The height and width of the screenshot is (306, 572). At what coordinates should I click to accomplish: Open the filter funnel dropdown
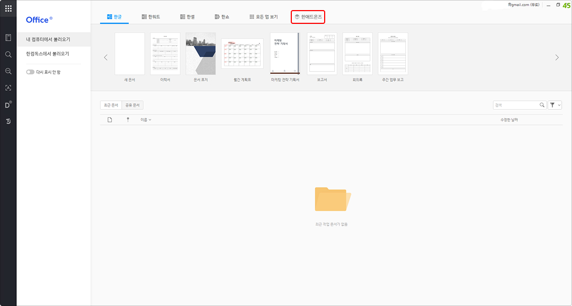coord(555,105)
